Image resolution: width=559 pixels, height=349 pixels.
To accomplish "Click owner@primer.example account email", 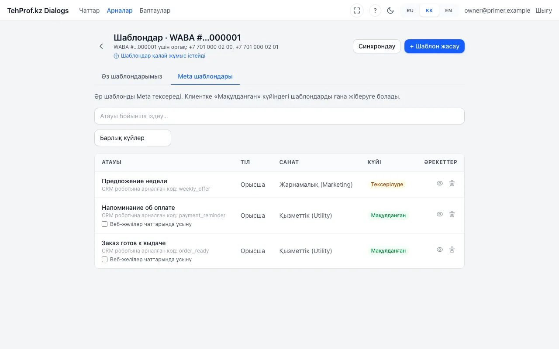I will [497, 10].
